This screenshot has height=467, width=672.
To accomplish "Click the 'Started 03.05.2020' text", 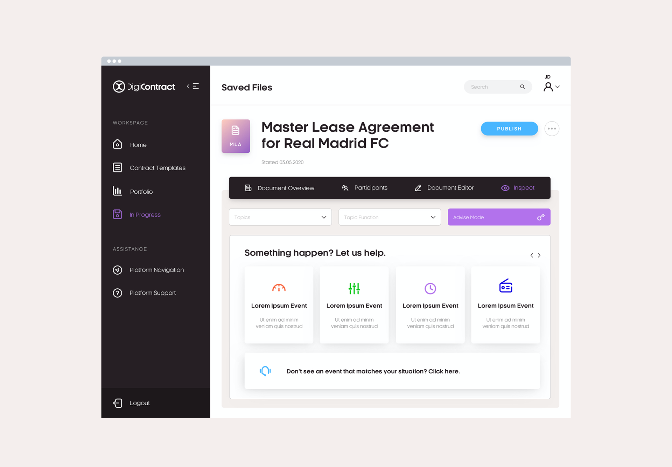I will 282,162.
